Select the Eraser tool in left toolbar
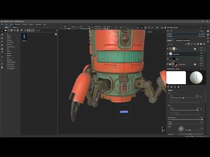 coord(2,34)
